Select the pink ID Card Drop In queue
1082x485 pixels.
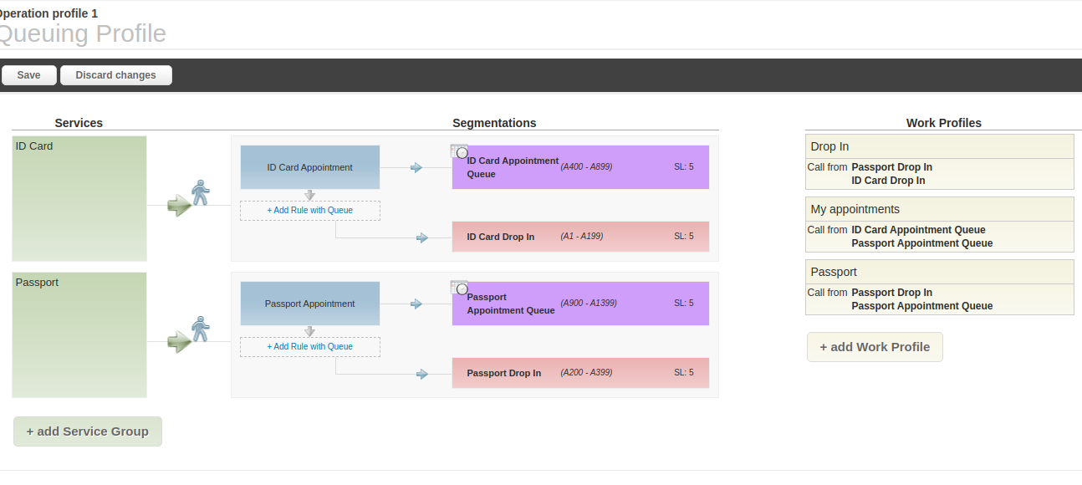click(580, 237)
